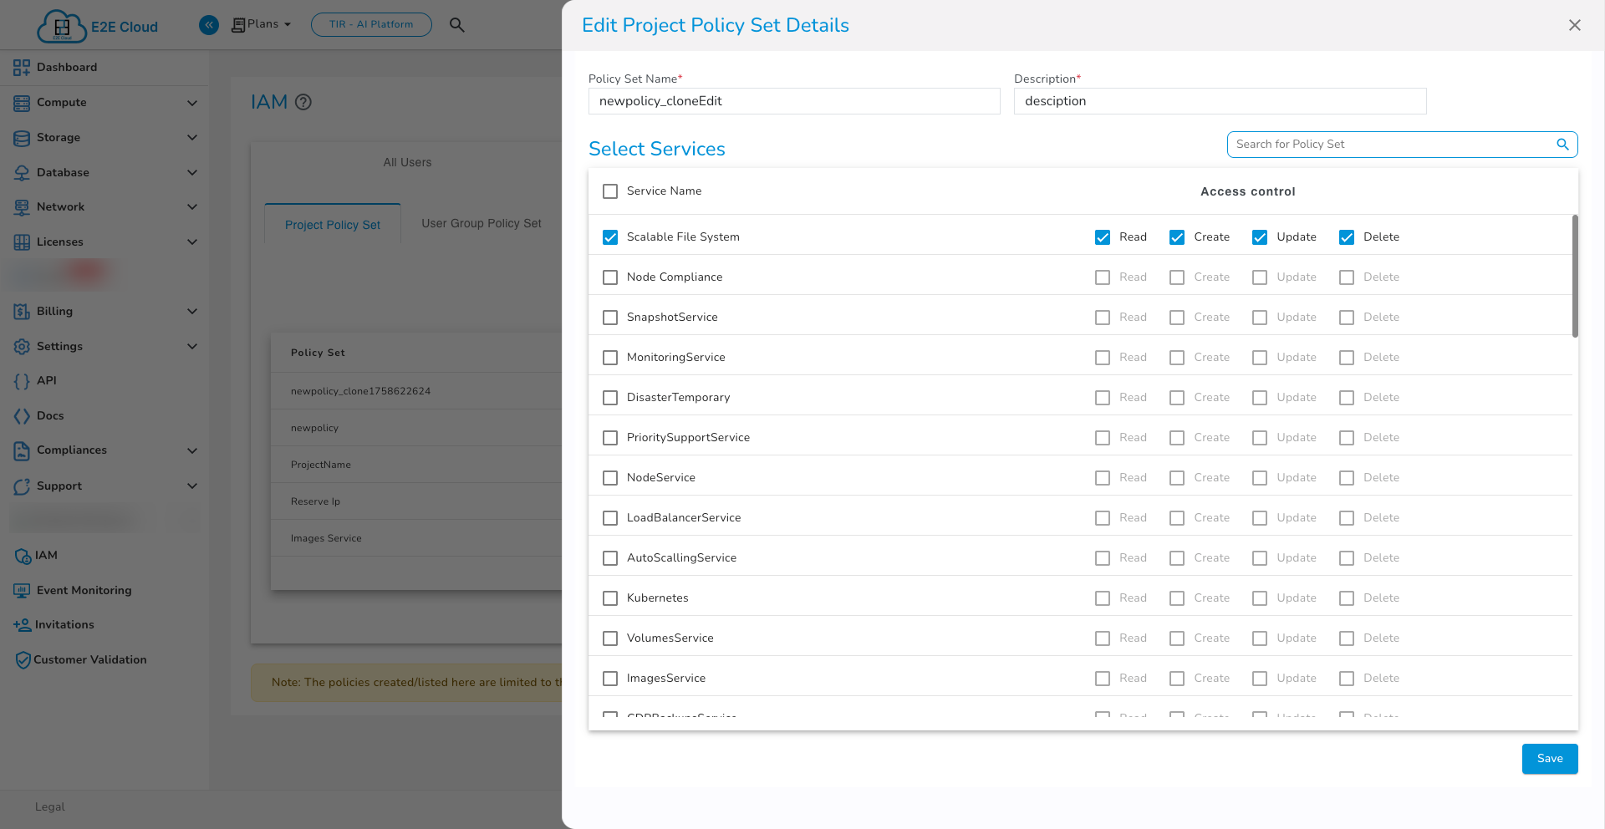Open Event Monitoring from sidebar icon
The width and height of the screenshot is (1605, 829).
[22, 591]
